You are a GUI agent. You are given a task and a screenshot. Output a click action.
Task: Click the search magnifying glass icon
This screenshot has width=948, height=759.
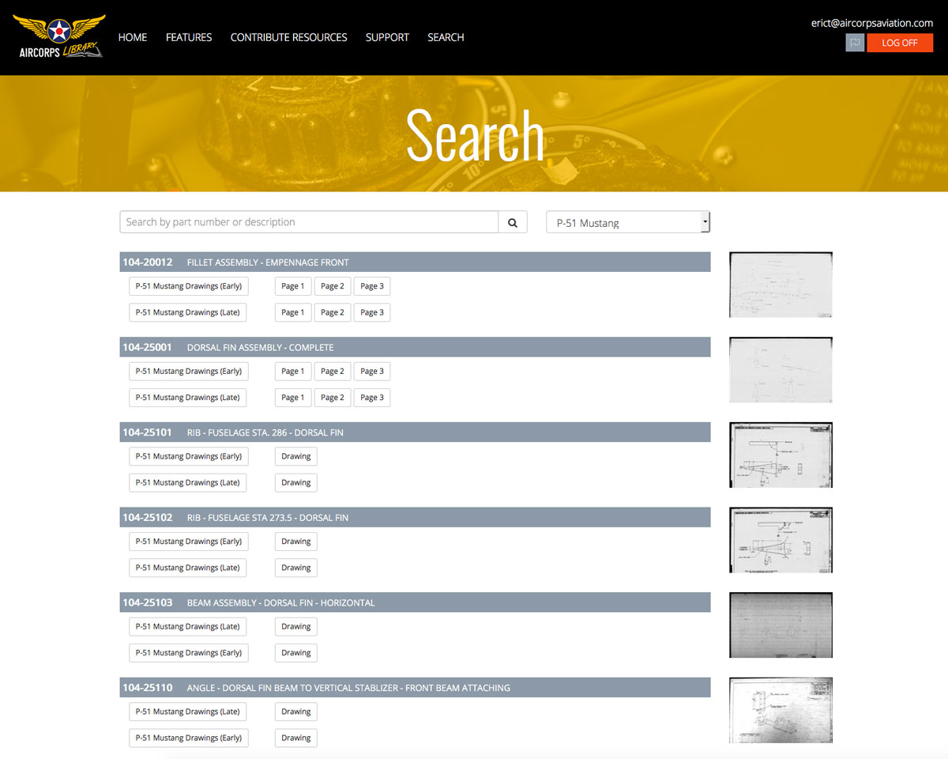(513, 221)
